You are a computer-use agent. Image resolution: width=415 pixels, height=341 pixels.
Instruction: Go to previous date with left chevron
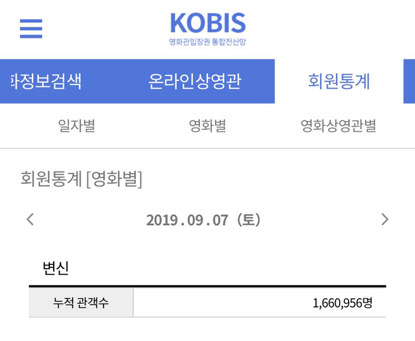[30, 219]
